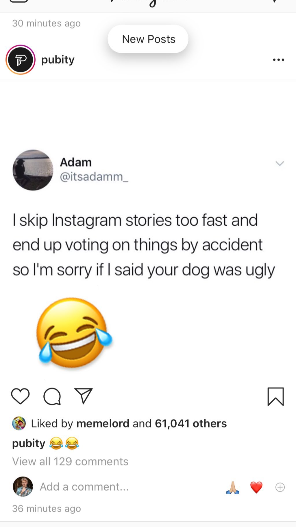Screen dimensions: 296x527
Task: Like the post with the heart icon
Action: pyautogui.click(x=20, y=396)
